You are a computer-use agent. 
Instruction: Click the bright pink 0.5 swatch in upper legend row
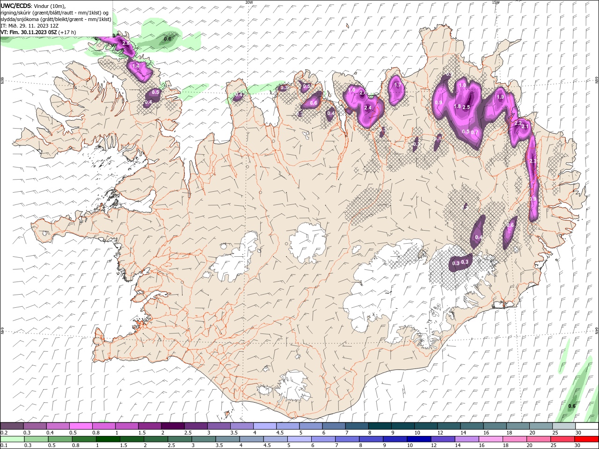[x=80, y=426]
